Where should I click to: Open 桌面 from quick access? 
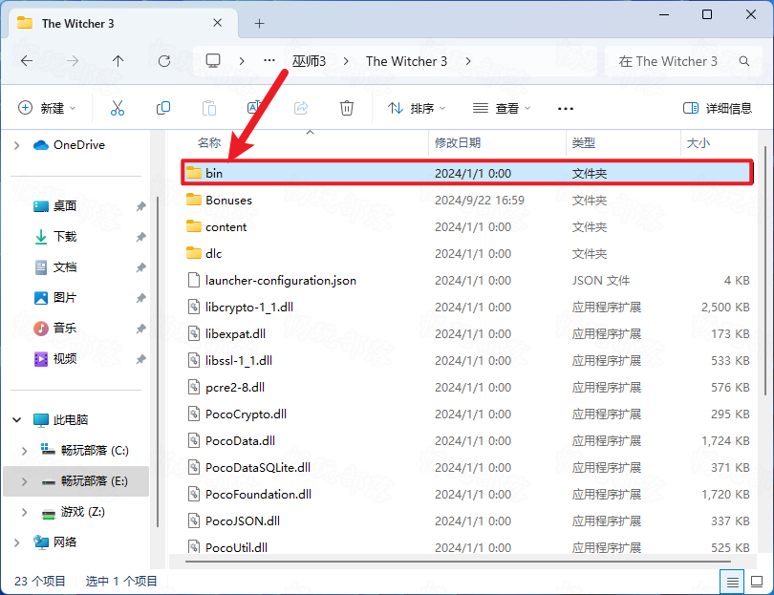pos(55,206)
